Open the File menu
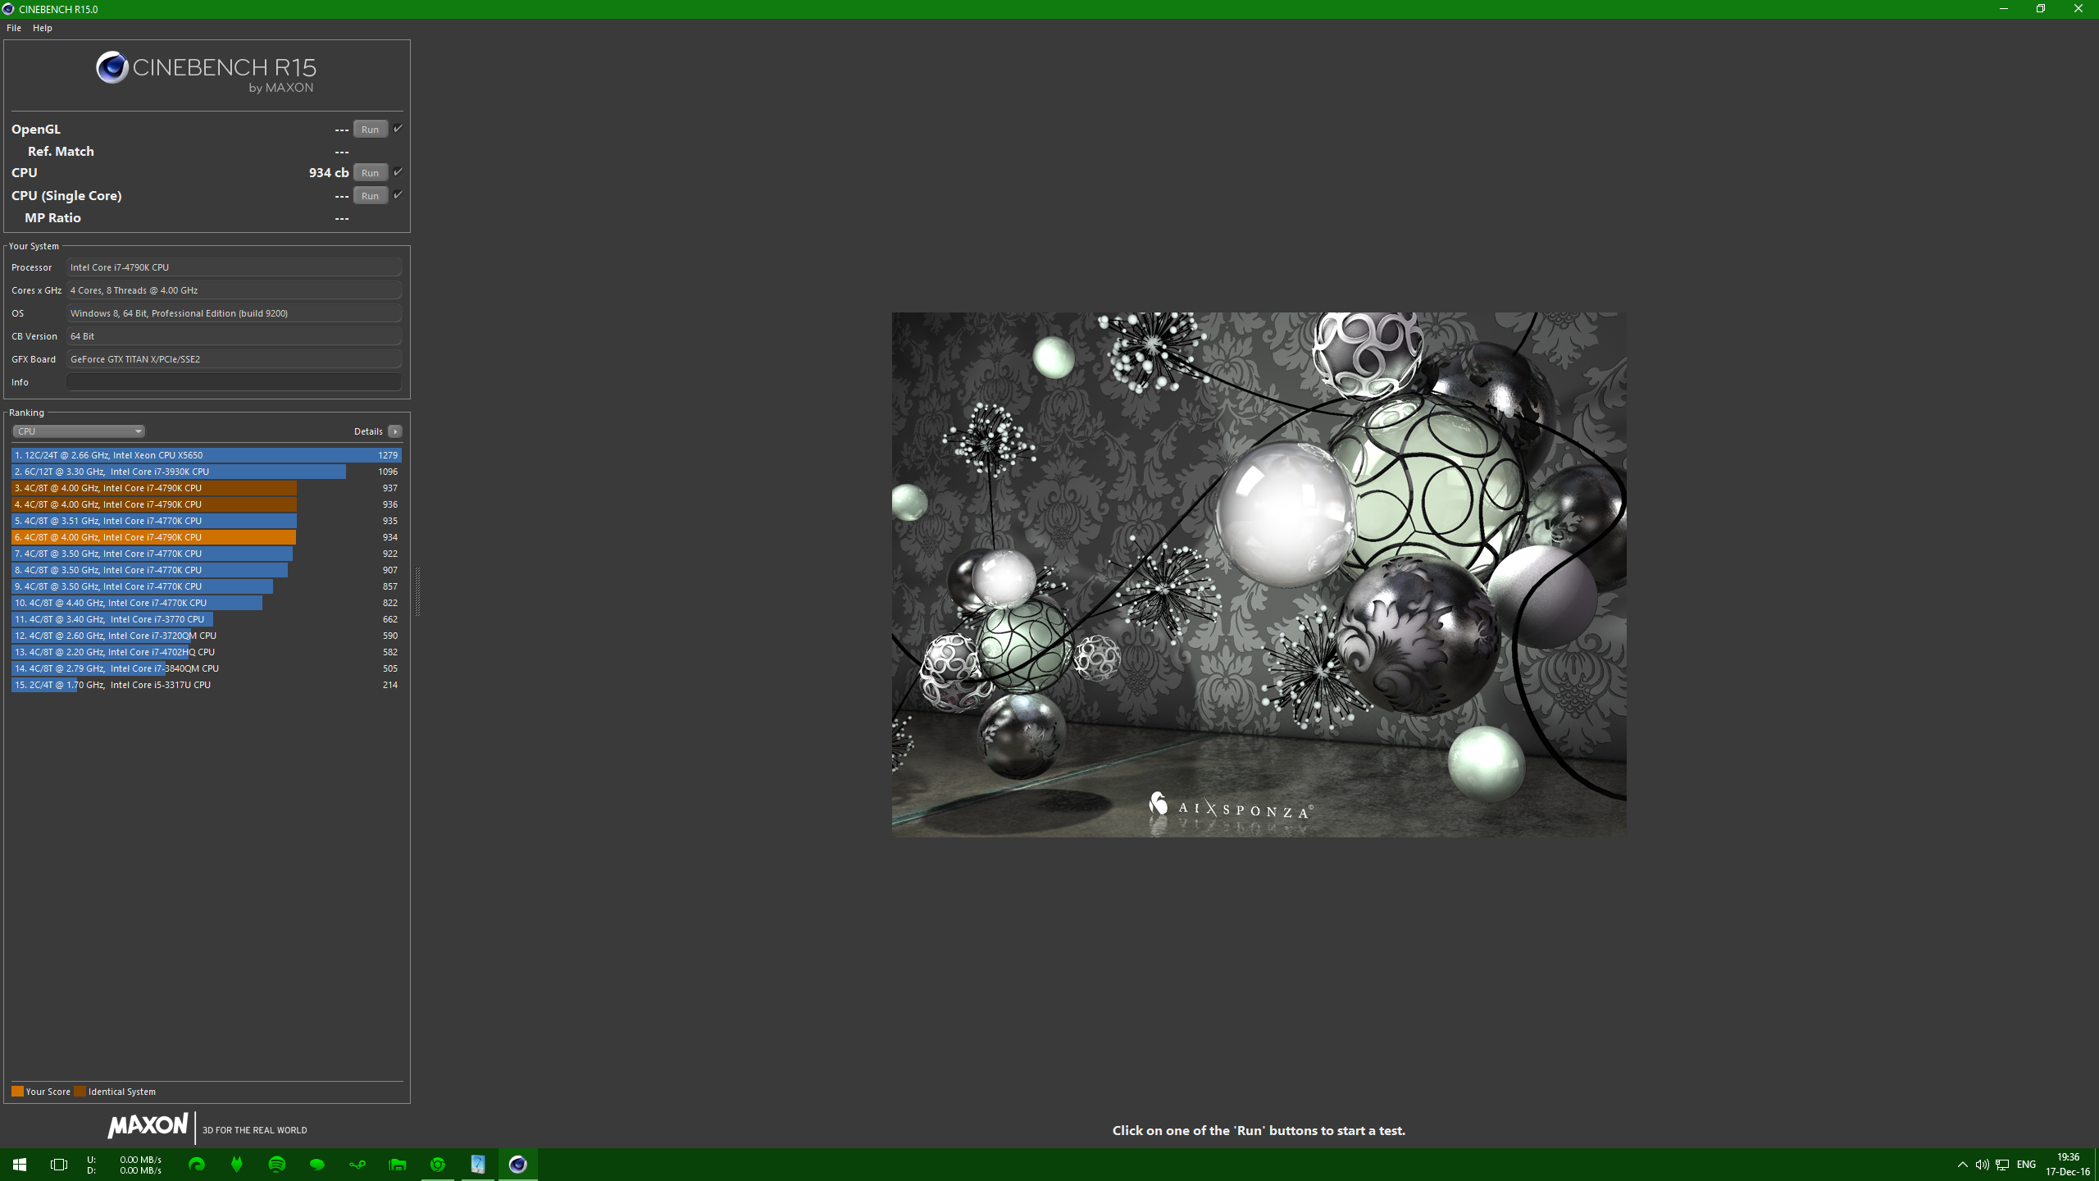 (14, 28)
